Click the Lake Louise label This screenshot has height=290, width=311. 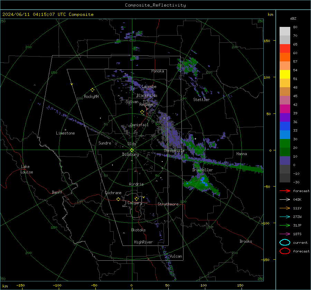(27, 169)
